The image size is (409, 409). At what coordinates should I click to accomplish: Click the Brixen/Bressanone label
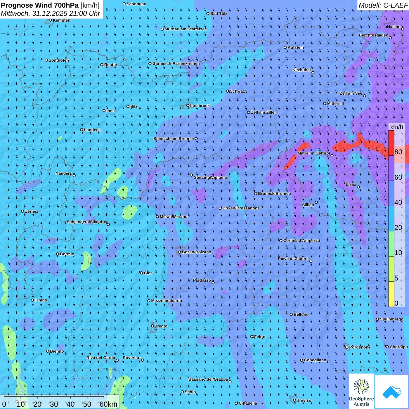[x=241, y=208]
